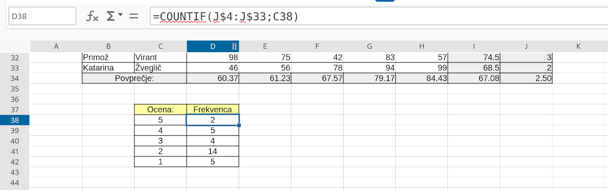
Task: Open the Function Wizard fx icon
Action: [x=92, y=16]
